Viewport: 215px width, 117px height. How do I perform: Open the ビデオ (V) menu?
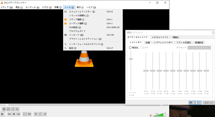47,7
